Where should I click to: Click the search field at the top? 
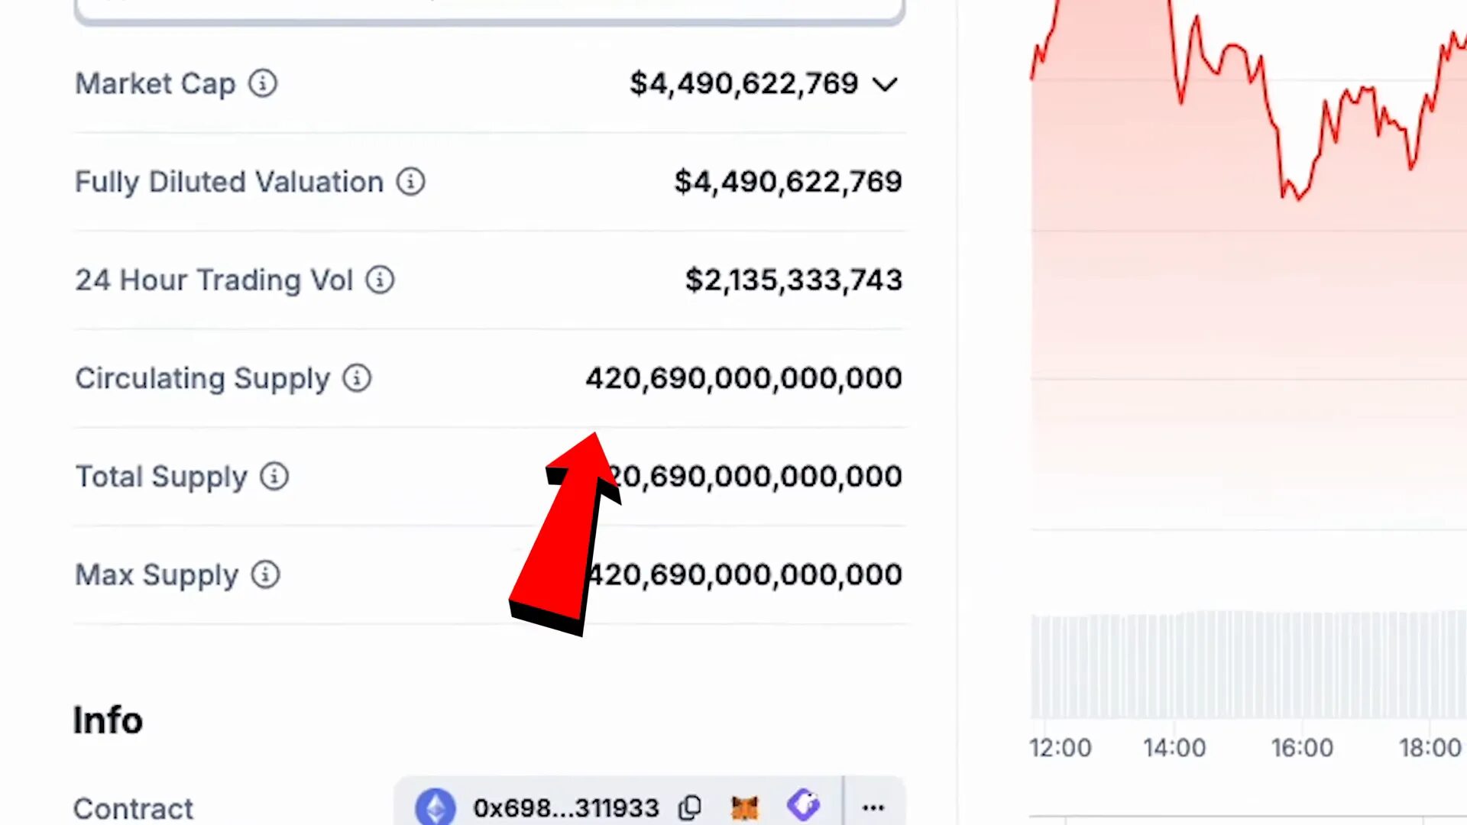pos(489,8)
